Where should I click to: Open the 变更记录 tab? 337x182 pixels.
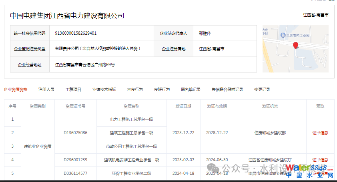point(262,90)
